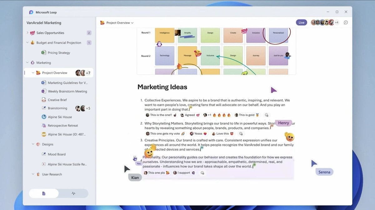
Task: Click the This one gets my vote reaction
Action: click(x=165, y=134)
